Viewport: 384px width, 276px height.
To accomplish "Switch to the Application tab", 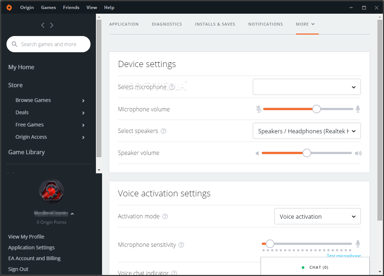I will (x=124, y=24).
